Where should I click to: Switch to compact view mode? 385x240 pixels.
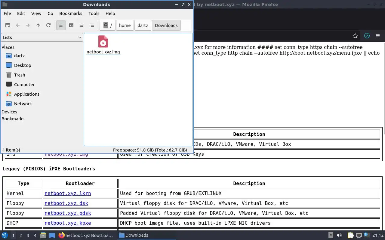point(82,25)
